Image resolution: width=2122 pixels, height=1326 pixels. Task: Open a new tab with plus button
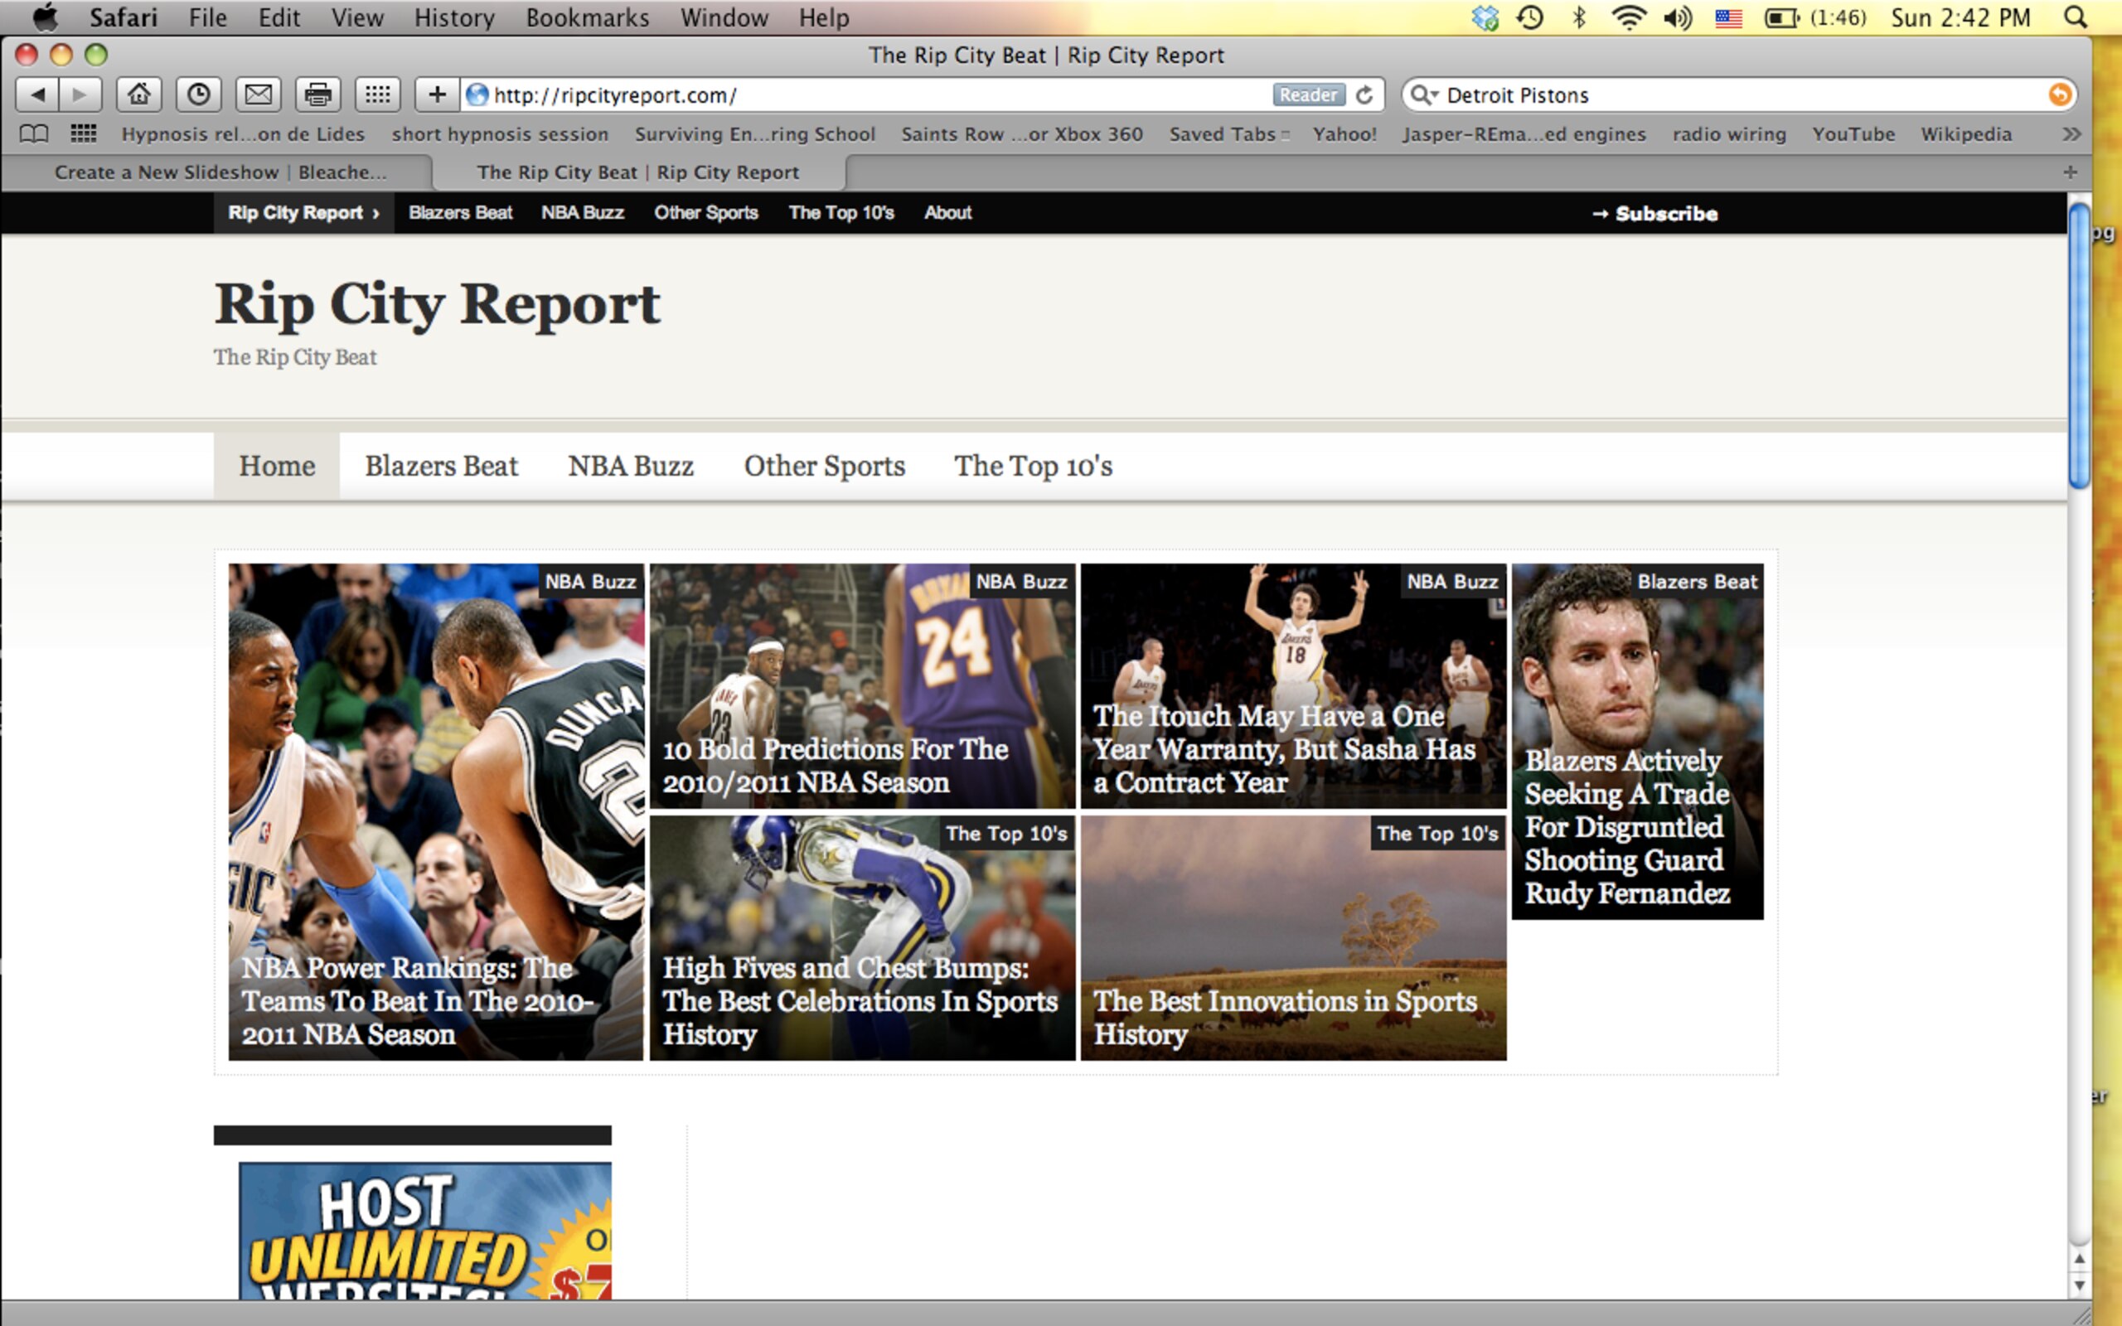pos(2071,172)
